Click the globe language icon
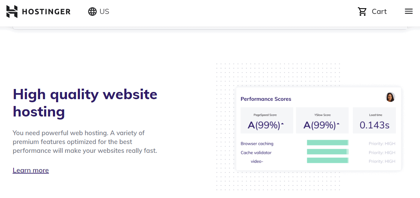 [92, 12]
